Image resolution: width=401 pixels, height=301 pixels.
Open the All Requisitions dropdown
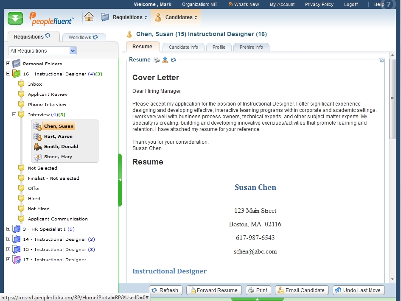(x=73, y=51)
